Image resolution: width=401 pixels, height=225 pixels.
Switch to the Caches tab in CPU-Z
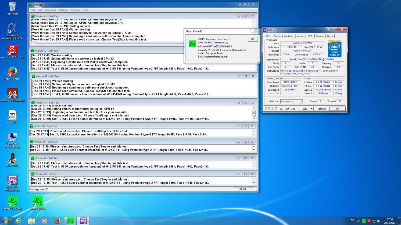pos(277,36)
